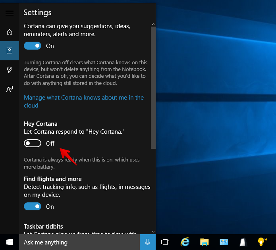Open the Cortana Notebook icon
Image resolution: width=276 pixels, height=250 pixels.
coord(10,51)
